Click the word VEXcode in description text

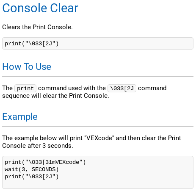coord(99,138)
